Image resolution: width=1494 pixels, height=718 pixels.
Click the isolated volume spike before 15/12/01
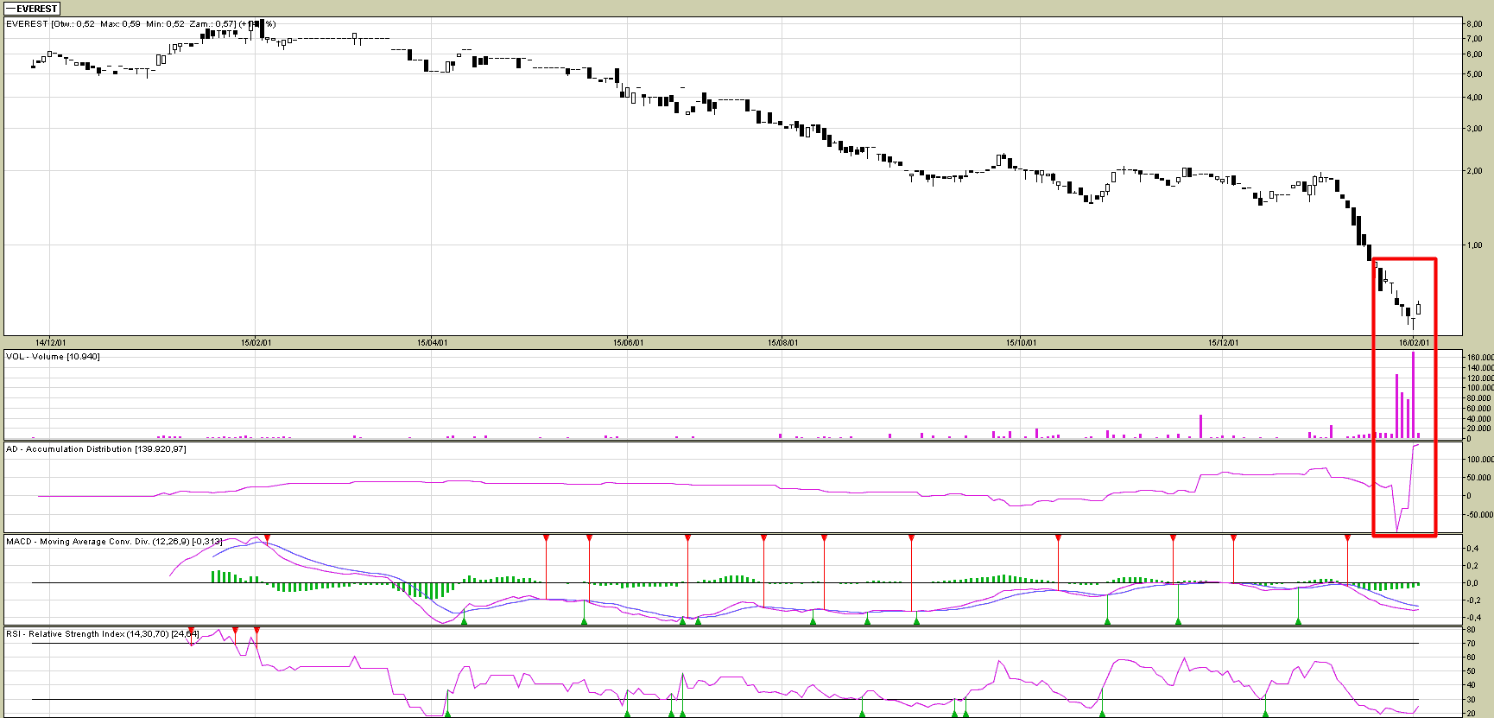1200,427
